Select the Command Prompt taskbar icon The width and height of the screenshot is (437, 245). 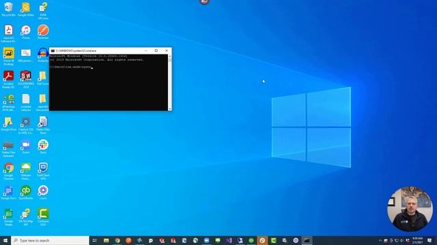pyautogui.click(x=307, y=240)
